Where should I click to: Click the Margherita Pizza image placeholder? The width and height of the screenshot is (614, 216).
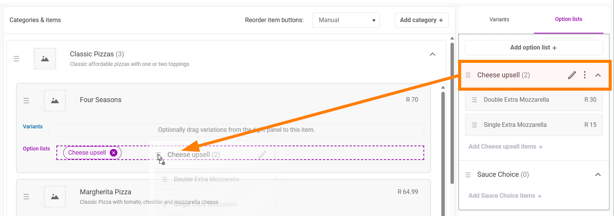[55, 197]
